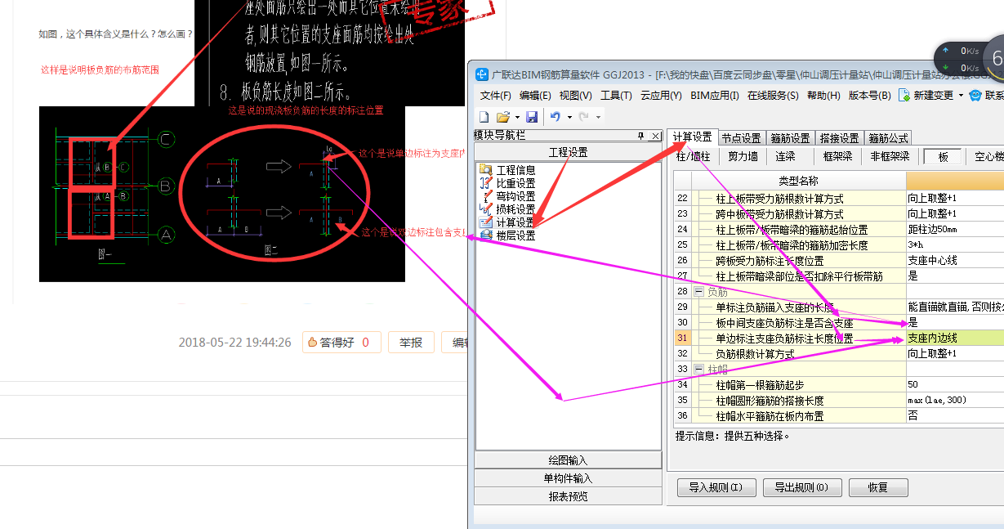Click the 工程信息 icon in navigation tree
1004x529 pixels.
pos(486,170)
